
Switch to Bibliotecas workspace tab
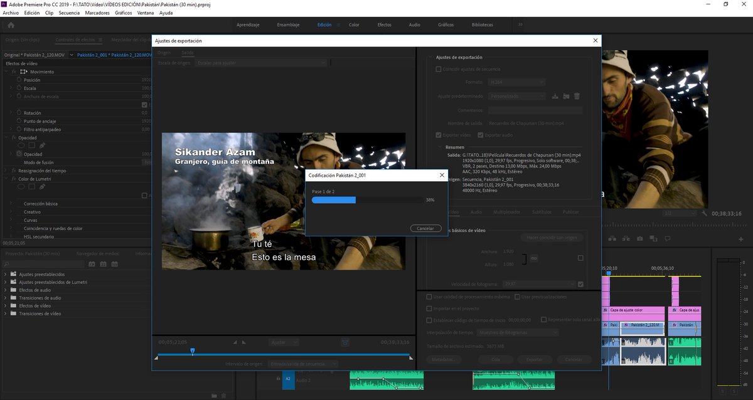[482, 24]
